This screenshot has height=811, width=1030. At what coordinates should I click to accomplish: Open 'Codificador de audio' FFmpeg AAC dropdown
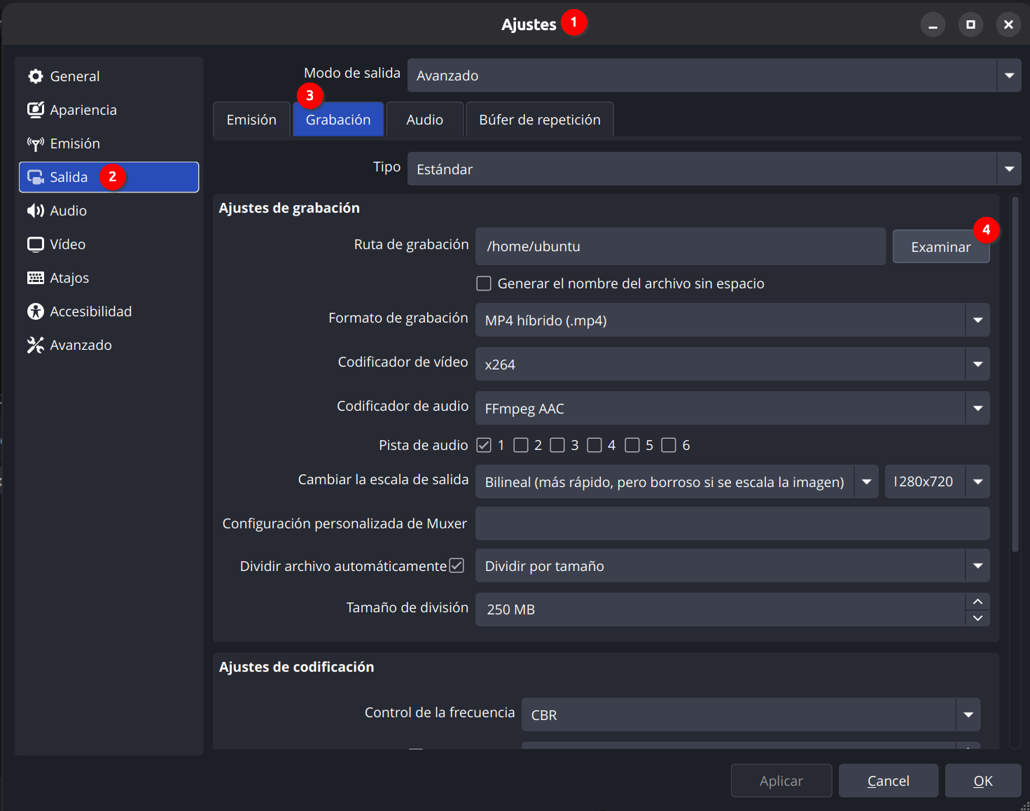pyautogui.click(x=732, y=408)
